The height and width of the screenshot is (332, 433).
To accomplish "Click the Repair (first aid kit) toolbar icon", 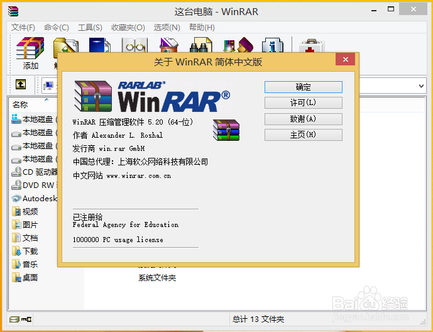I will [312, 45].
